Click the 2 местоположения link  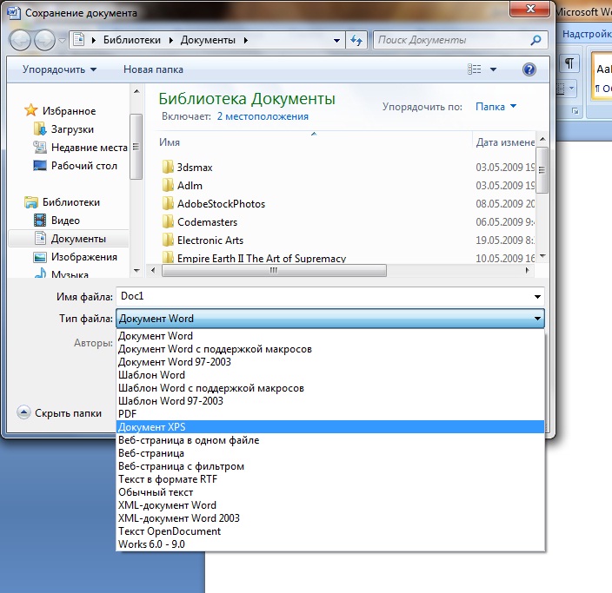click(263, 116)
